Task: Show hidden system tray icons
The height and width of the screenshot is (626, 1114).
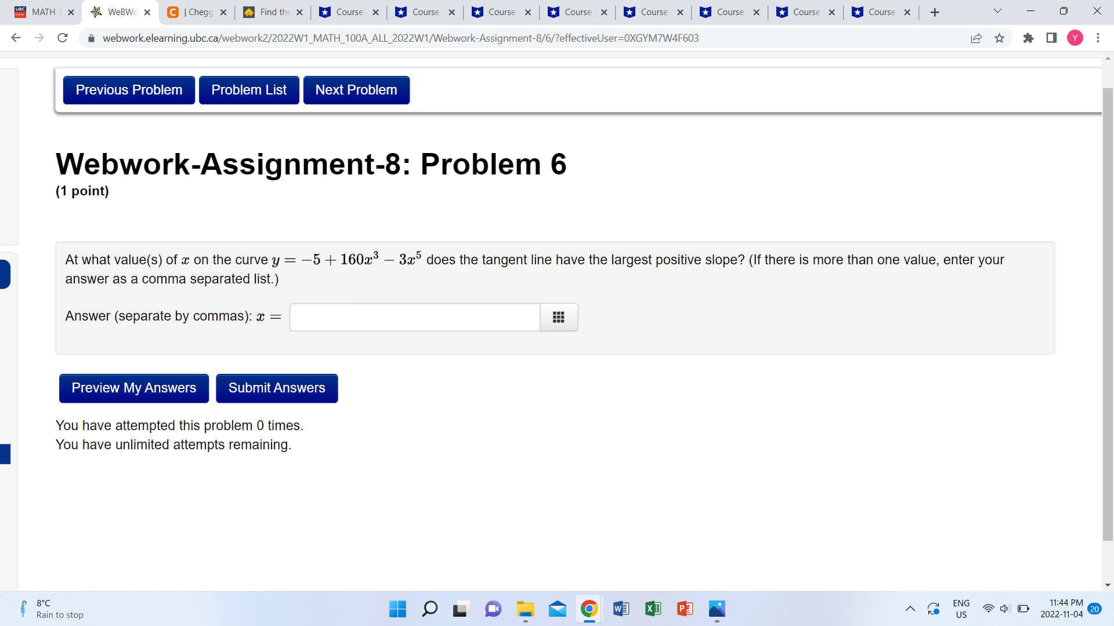Action: [x=910, y=609]
